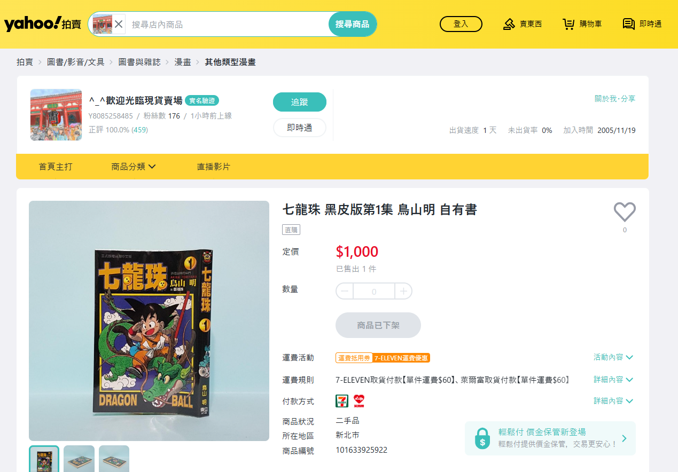
Task: Message seller via 即時通 button
Action: tap(300, 128)
